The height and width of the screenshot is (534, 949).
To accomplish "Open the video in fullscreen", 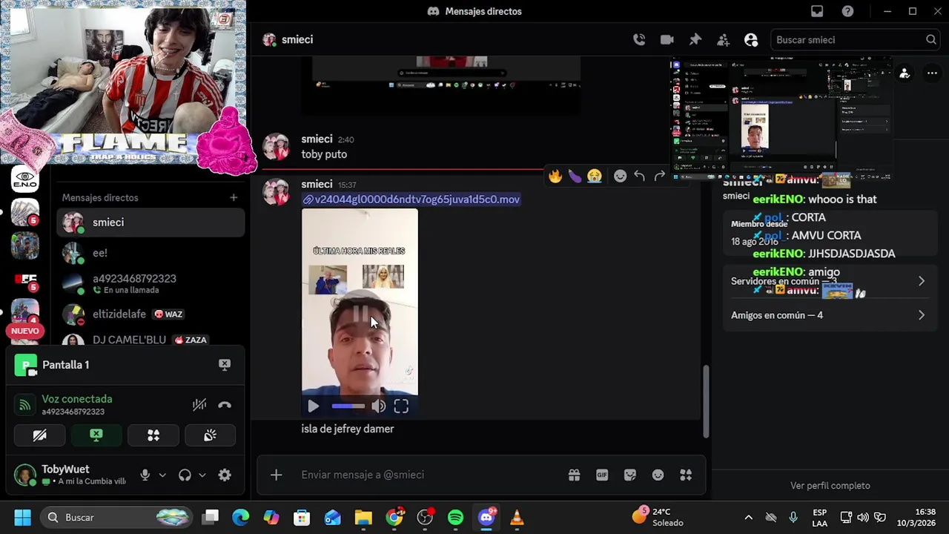I will coord(401,406).
